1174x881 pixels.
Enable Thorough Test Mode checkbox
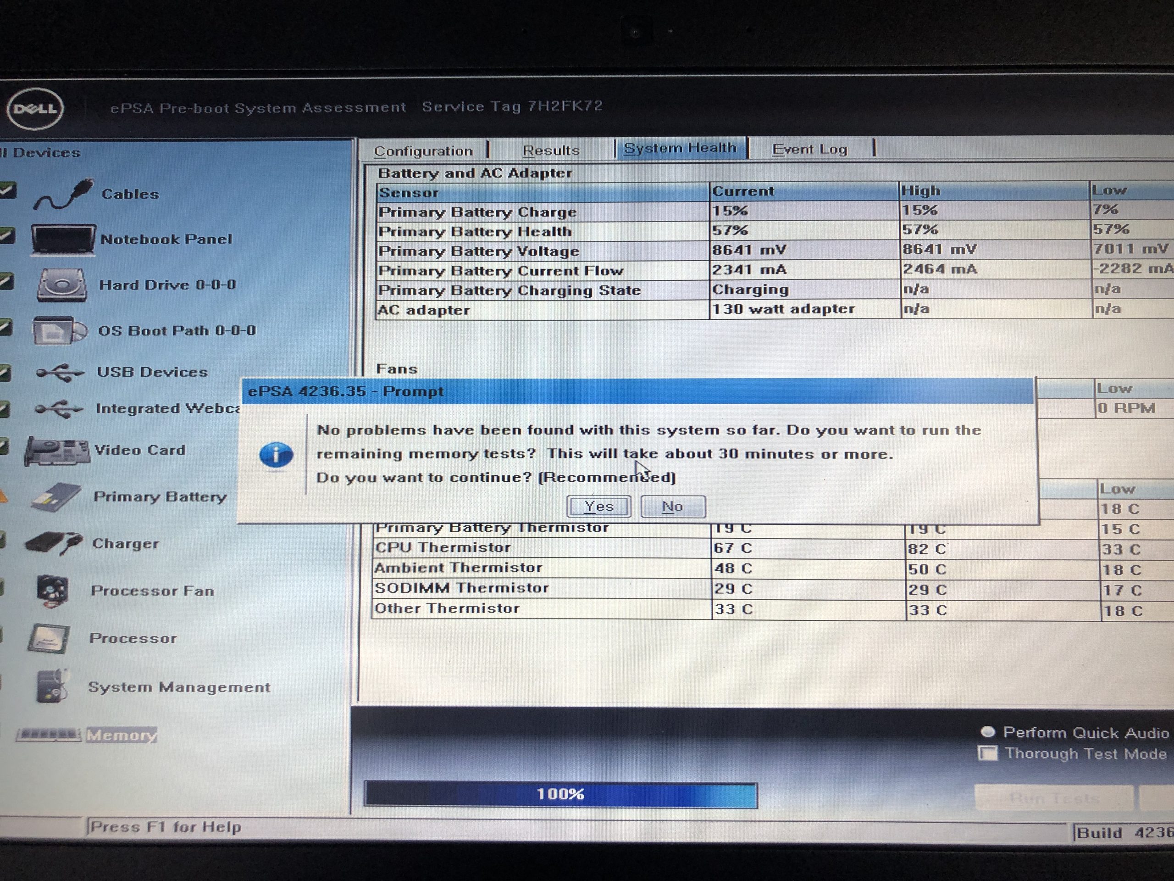(987, 753)
